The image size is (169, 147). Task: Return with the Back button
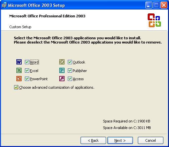point(93,140)
